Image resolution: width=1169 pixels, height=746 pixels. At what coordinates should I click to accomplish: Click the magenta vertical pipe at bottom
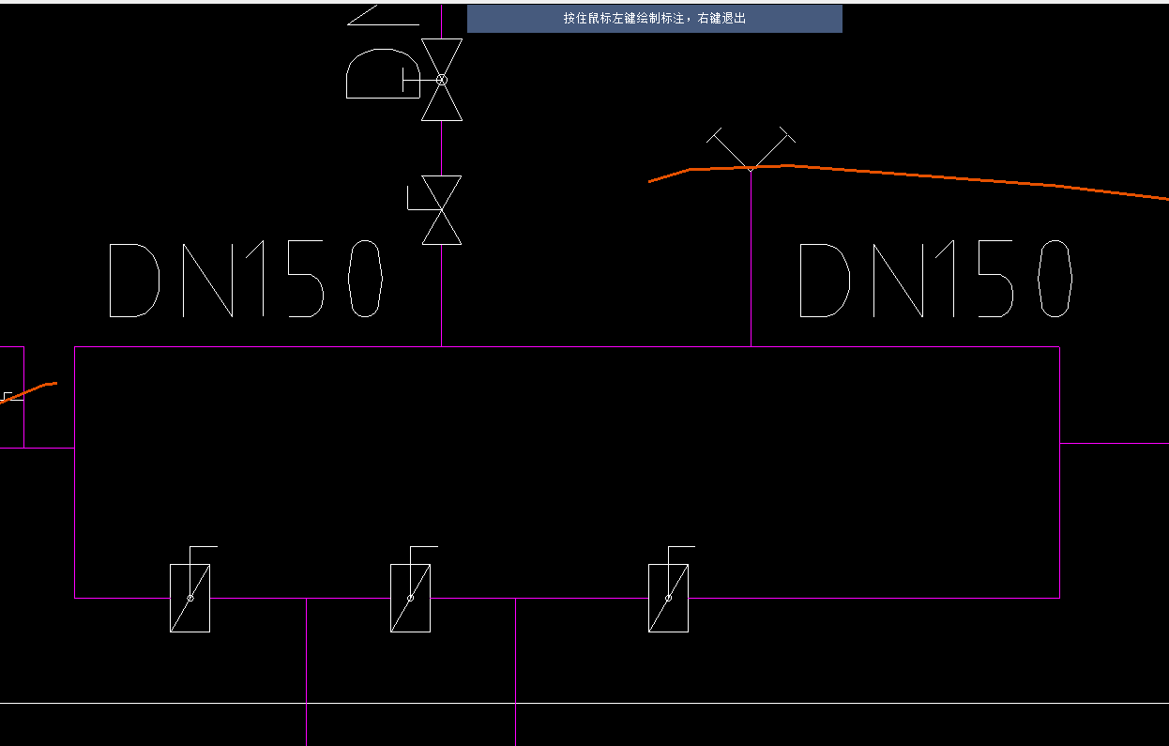tap(307, 671)
